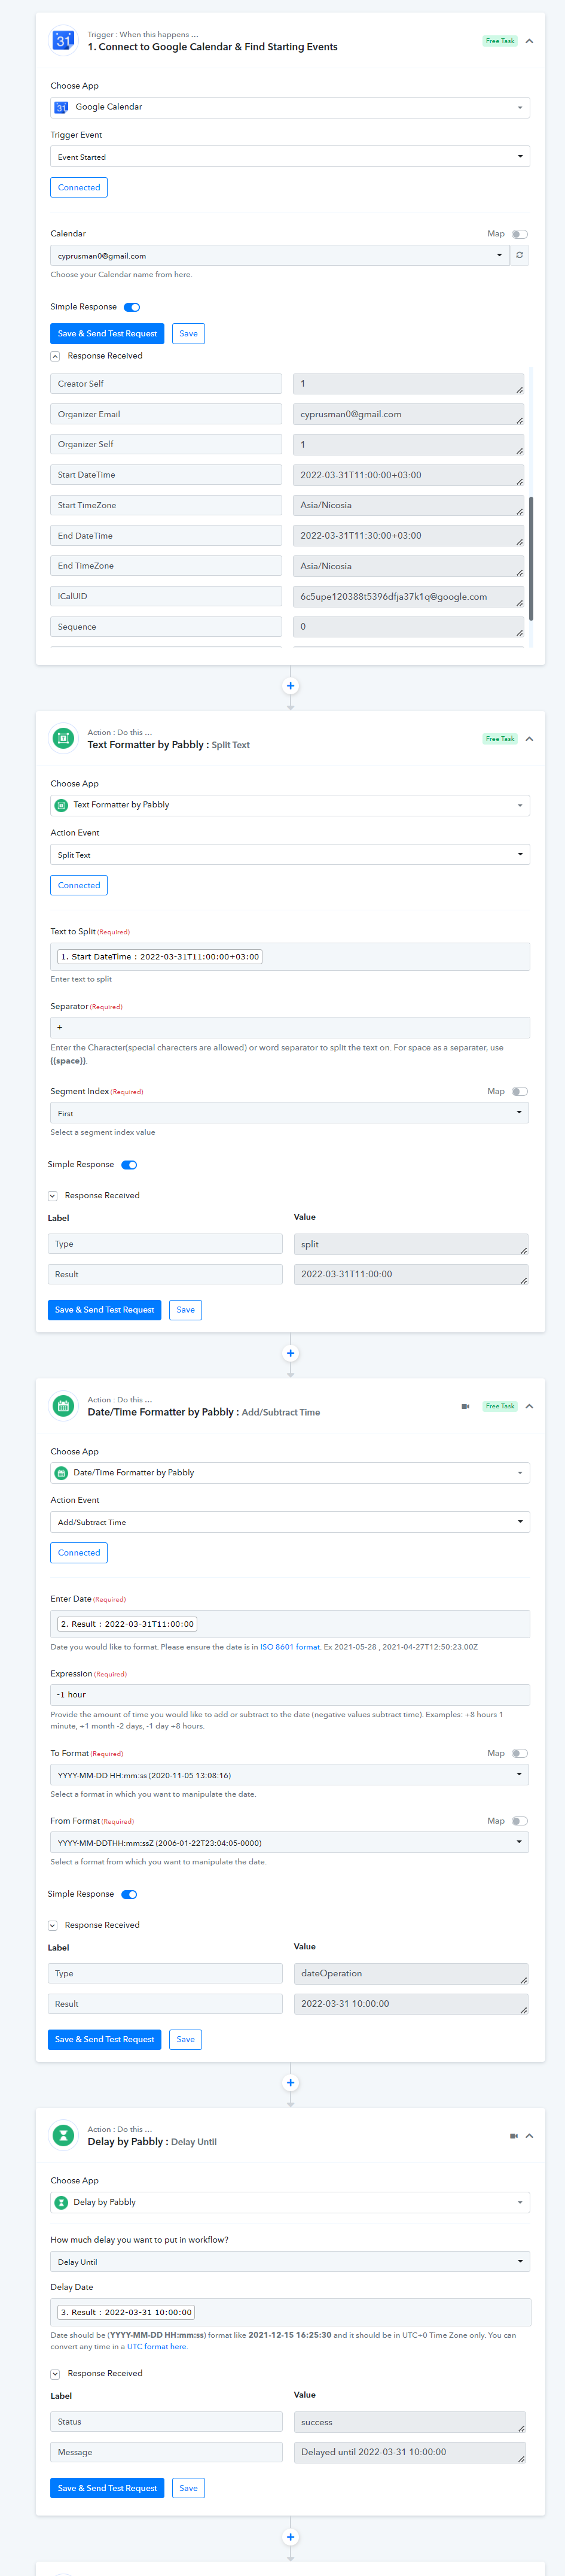This screenshot has width=565, height=2576.
Task: Open Trigger Event dropdown set to Event Started
Action: pyautogui.click(x=289, y=157)
